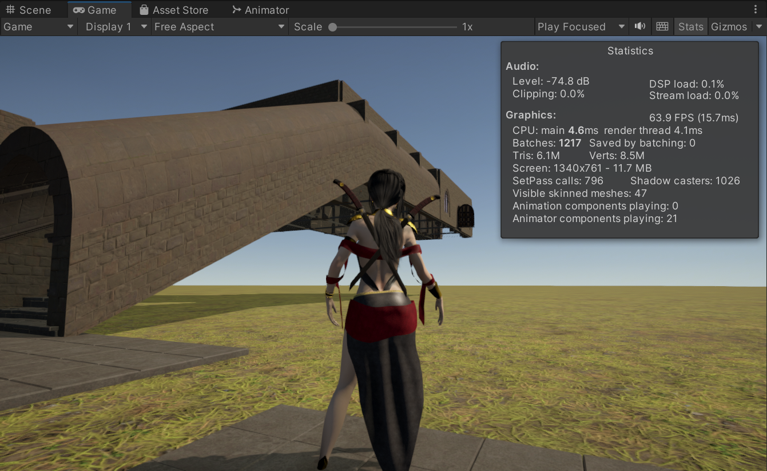This screenshot has width=767, height=471.
Task: Click the Saved by batching: 0 entry
Action: pos(642,143)
